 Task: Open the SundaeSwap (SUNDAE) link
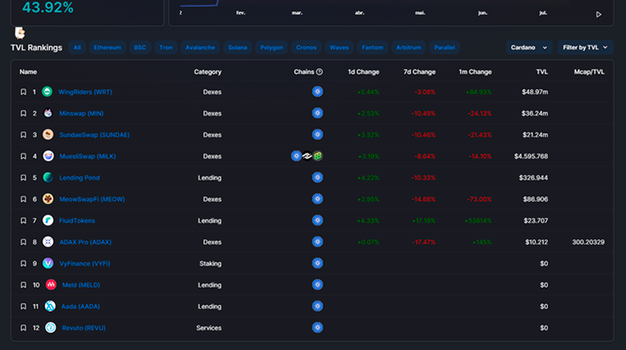click(x=95, y=135)
